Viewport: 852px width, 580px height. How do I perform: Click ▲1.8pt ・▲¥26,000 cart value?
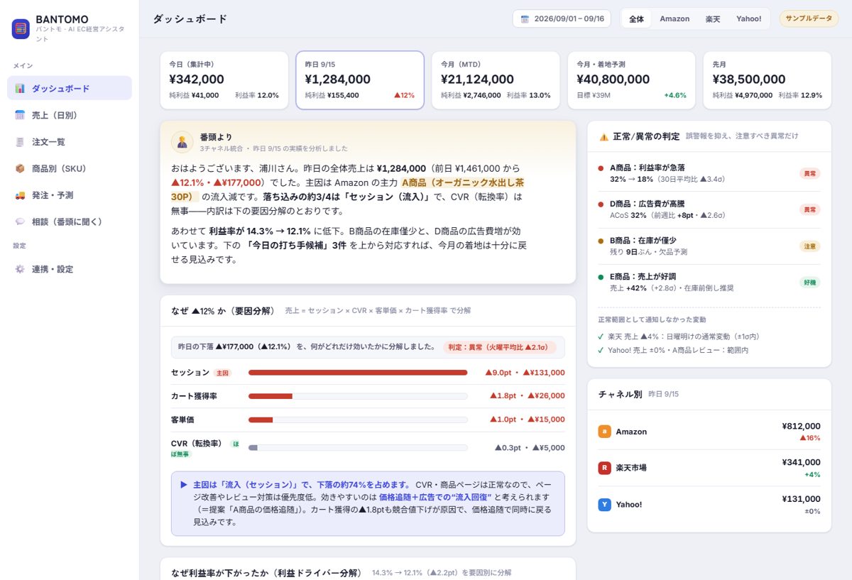click(527, 396)
